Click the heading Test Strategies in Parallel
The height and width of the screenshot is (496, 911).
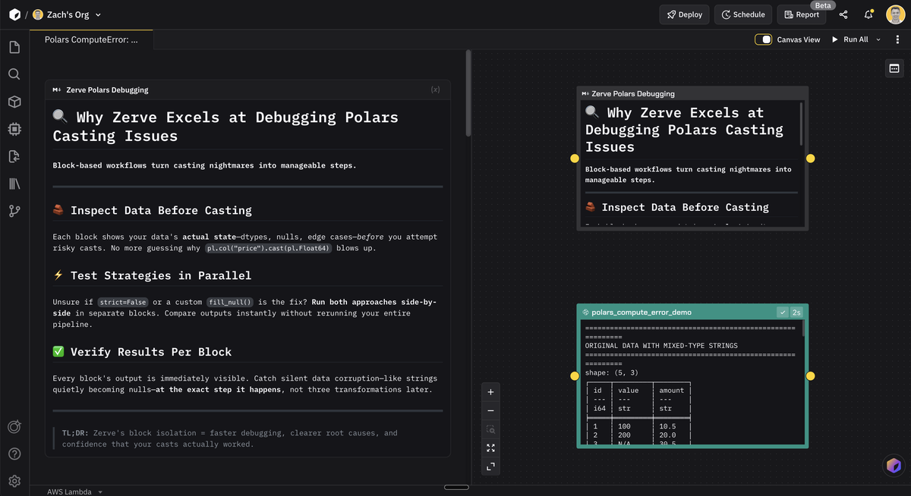[x=161, y=275]
